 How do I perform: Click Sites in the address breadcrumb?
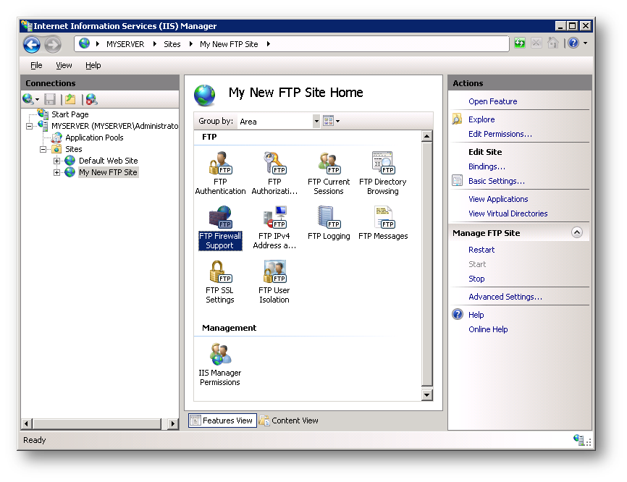(x=172, y=44)
